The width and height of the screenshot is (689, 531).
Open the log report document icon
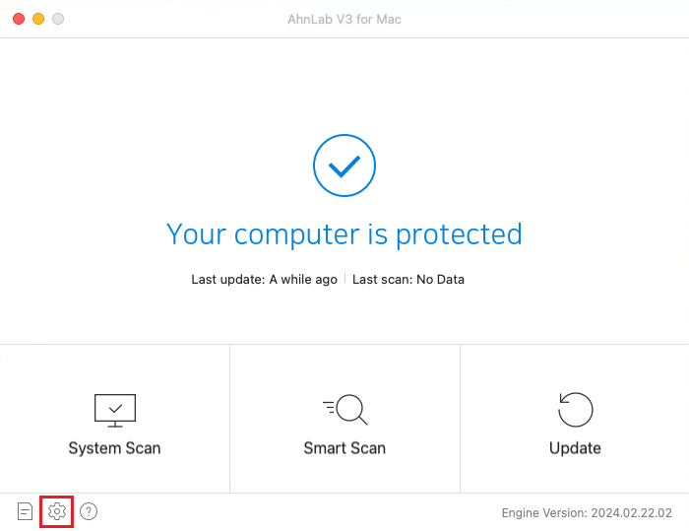click(25, 511)
